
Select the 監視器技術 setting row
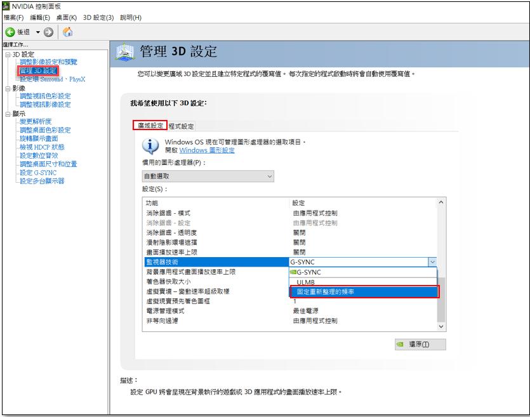pos(216,262)
